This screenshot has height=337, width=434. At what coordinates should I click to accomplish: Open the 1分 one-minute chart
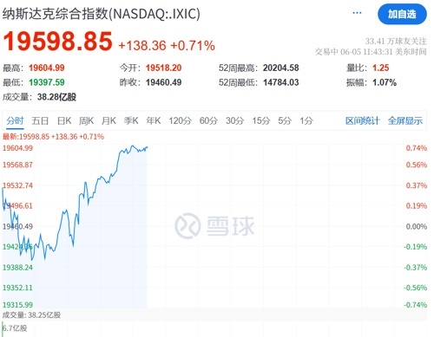(306, 120)
